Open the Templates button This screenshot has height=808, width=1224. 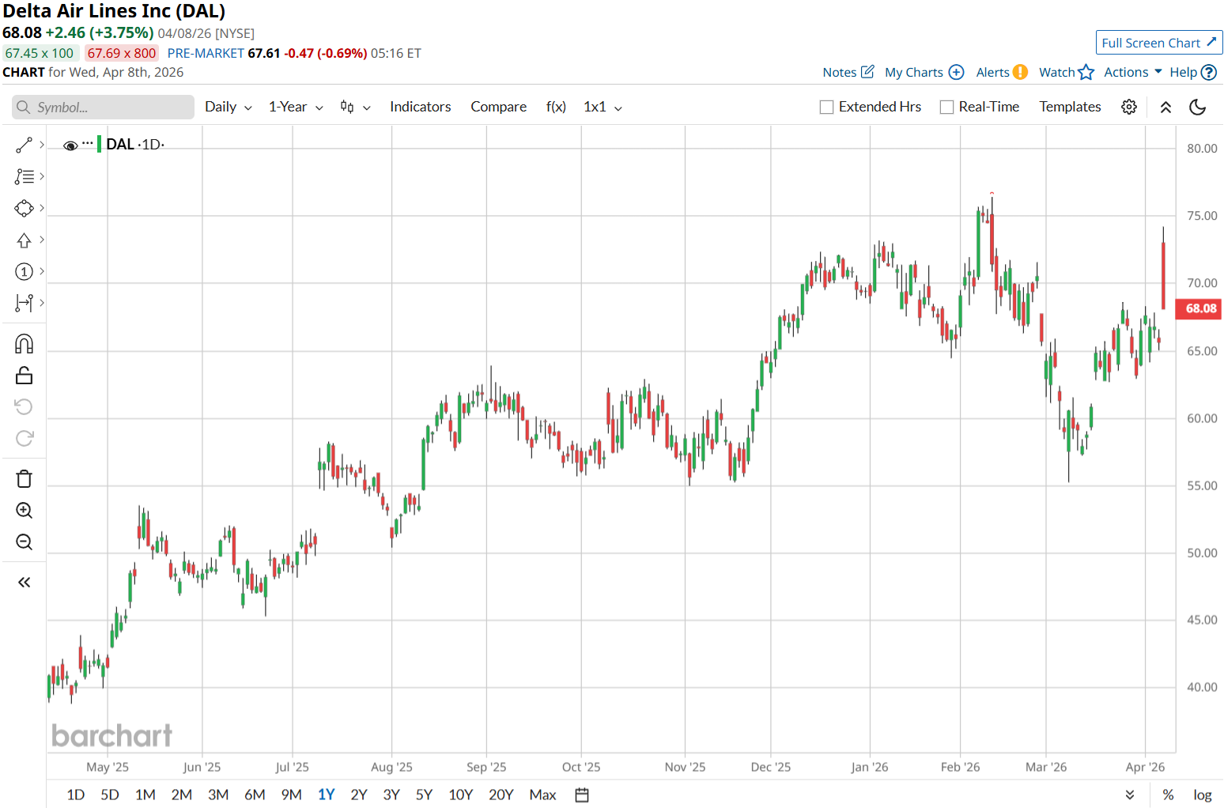point(1070,107)
